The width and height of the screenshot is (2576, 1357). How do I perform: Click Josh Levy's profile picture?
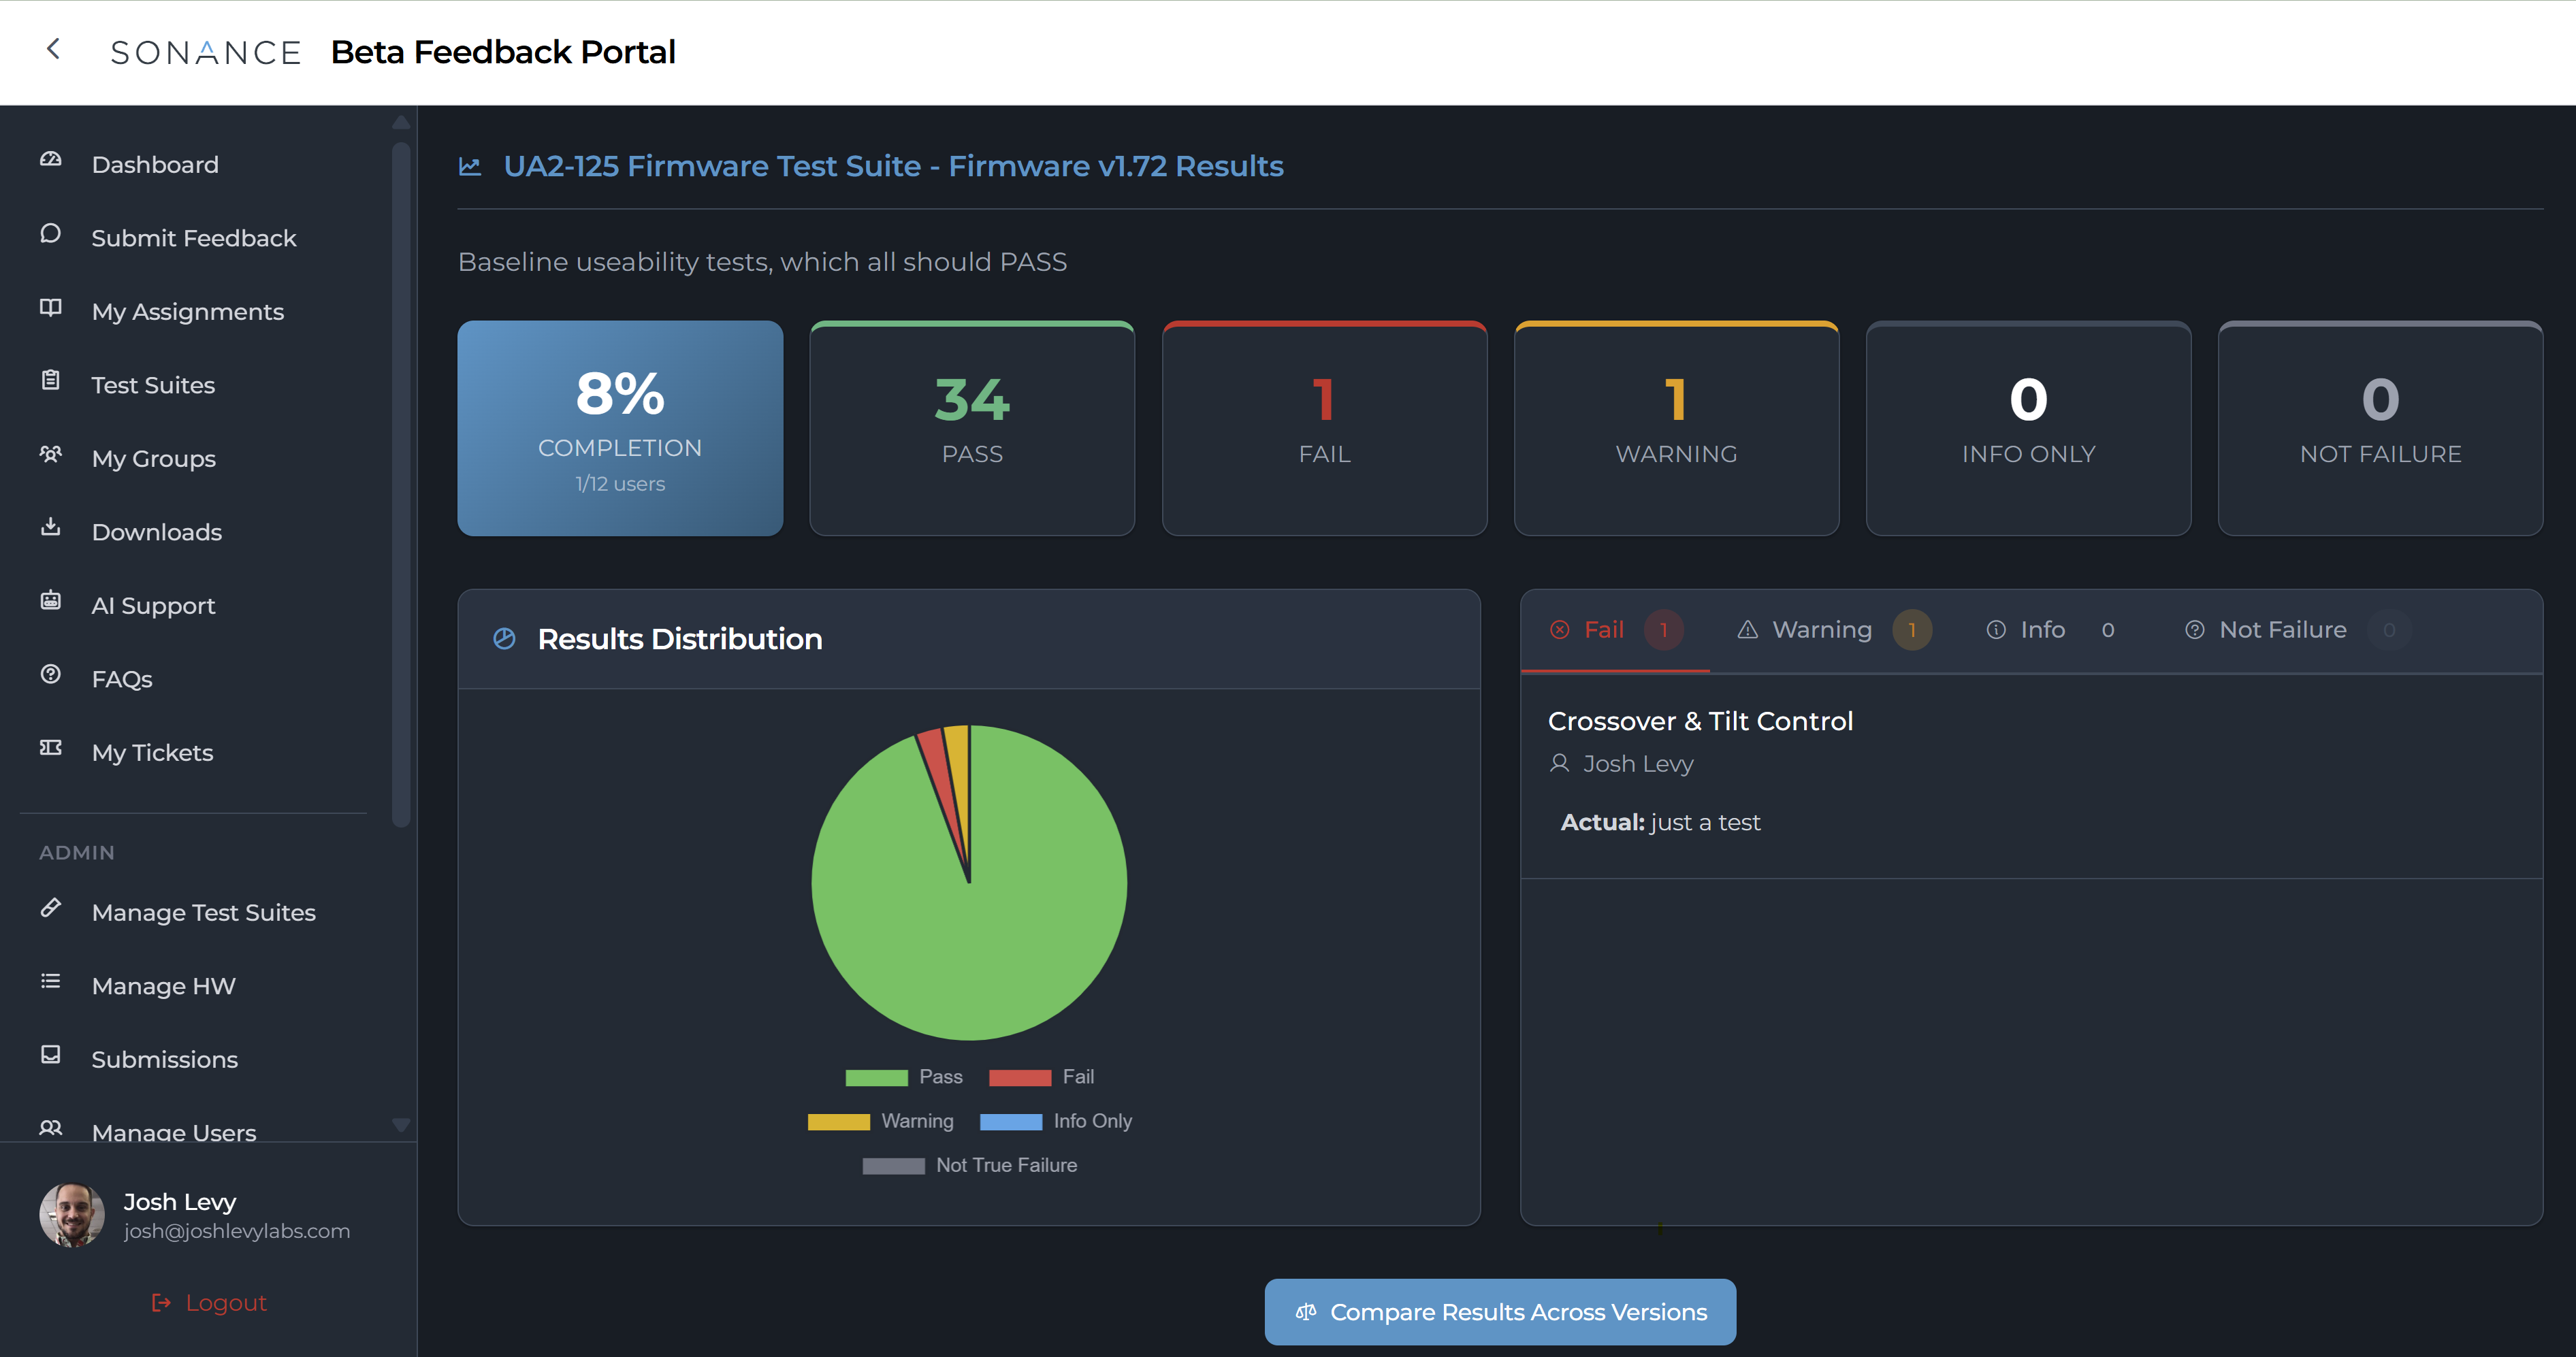(71, 1214)
